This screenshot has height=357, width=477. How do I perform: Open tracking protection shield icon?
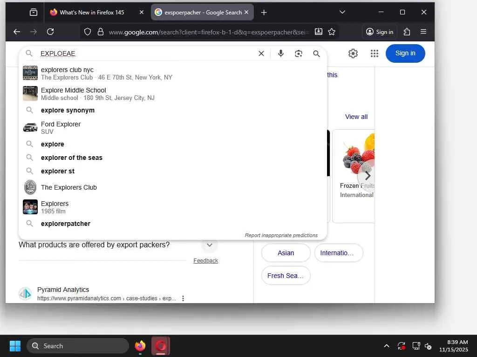coord(88,32)
